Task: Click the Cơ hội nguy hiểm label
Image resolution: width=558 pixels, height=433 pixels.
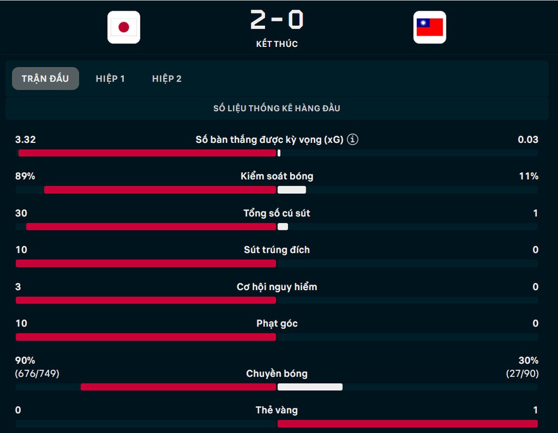Action: (x=277, y=287)
